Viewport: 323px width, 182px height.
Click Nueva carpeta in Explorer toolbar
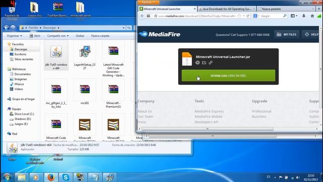pyautogui.click(x=100, y=36)
